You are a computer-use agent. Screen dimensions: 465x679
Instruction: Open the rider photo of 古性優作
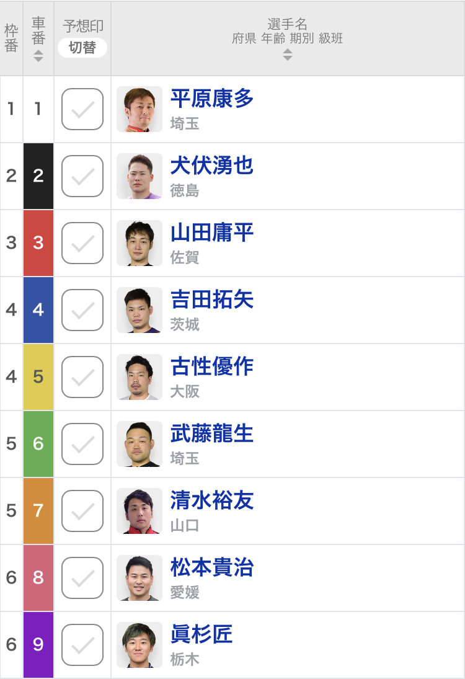pos(139,377)
